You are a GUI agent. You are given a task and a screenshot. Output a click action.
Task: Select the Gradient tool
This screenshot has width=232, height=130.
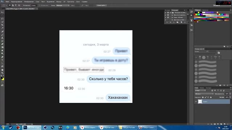coord(2,47)
